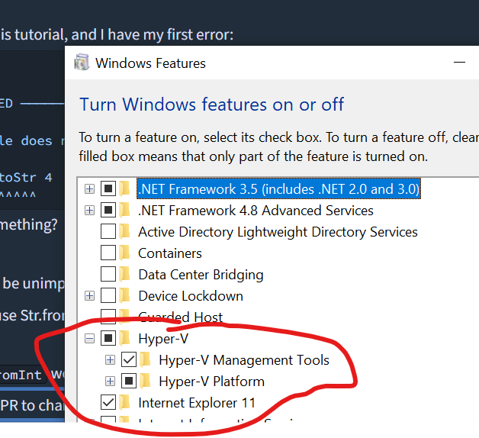Image resolution: width=479 pixels, height=438 pixels.
Task: Click the Data Center Bridging folder icon
Action: (x=124, y=274)
